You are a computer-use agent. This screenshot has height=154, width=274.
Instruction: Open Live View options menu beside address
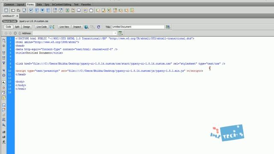pos(121,33)
